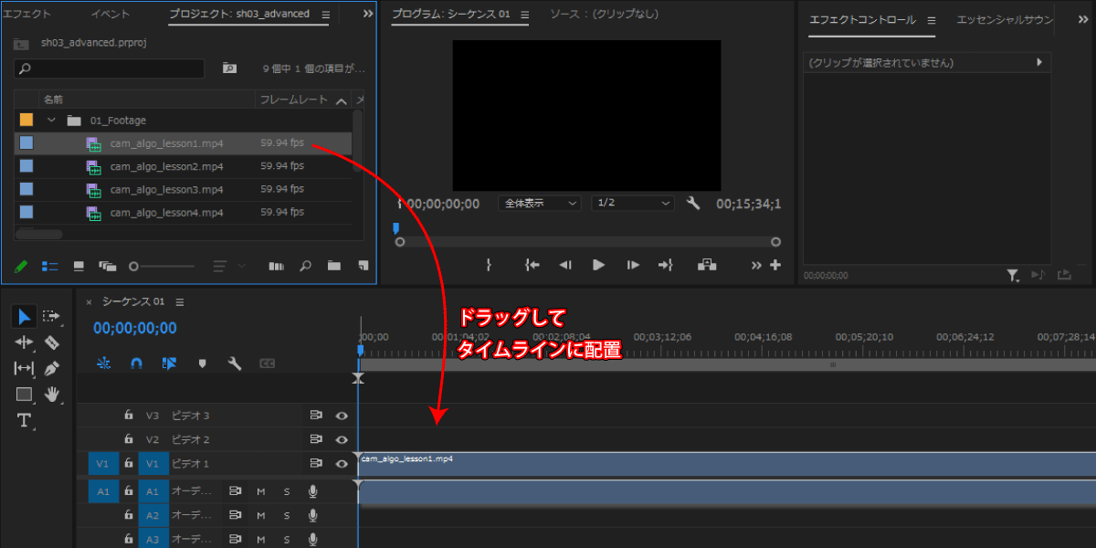Open the 1/2 playback resolution dropdown
1096x548 pixels.
coord(633,204)
